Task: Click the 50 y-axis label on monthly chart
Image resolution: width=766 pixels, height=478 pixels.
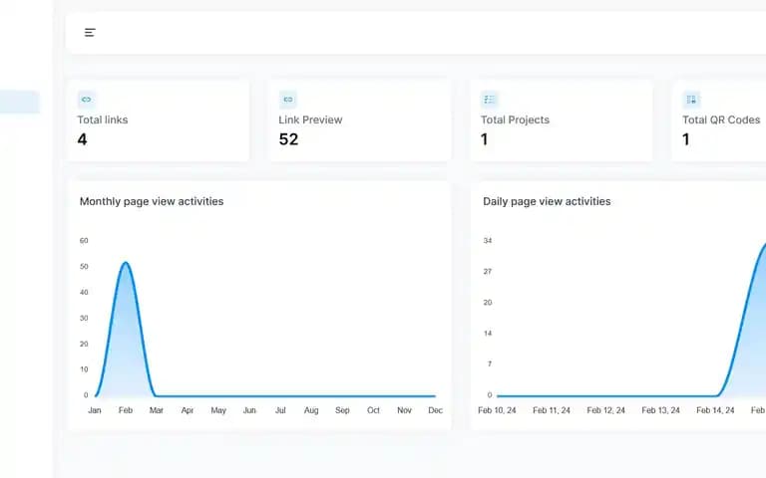Action: 84,266
